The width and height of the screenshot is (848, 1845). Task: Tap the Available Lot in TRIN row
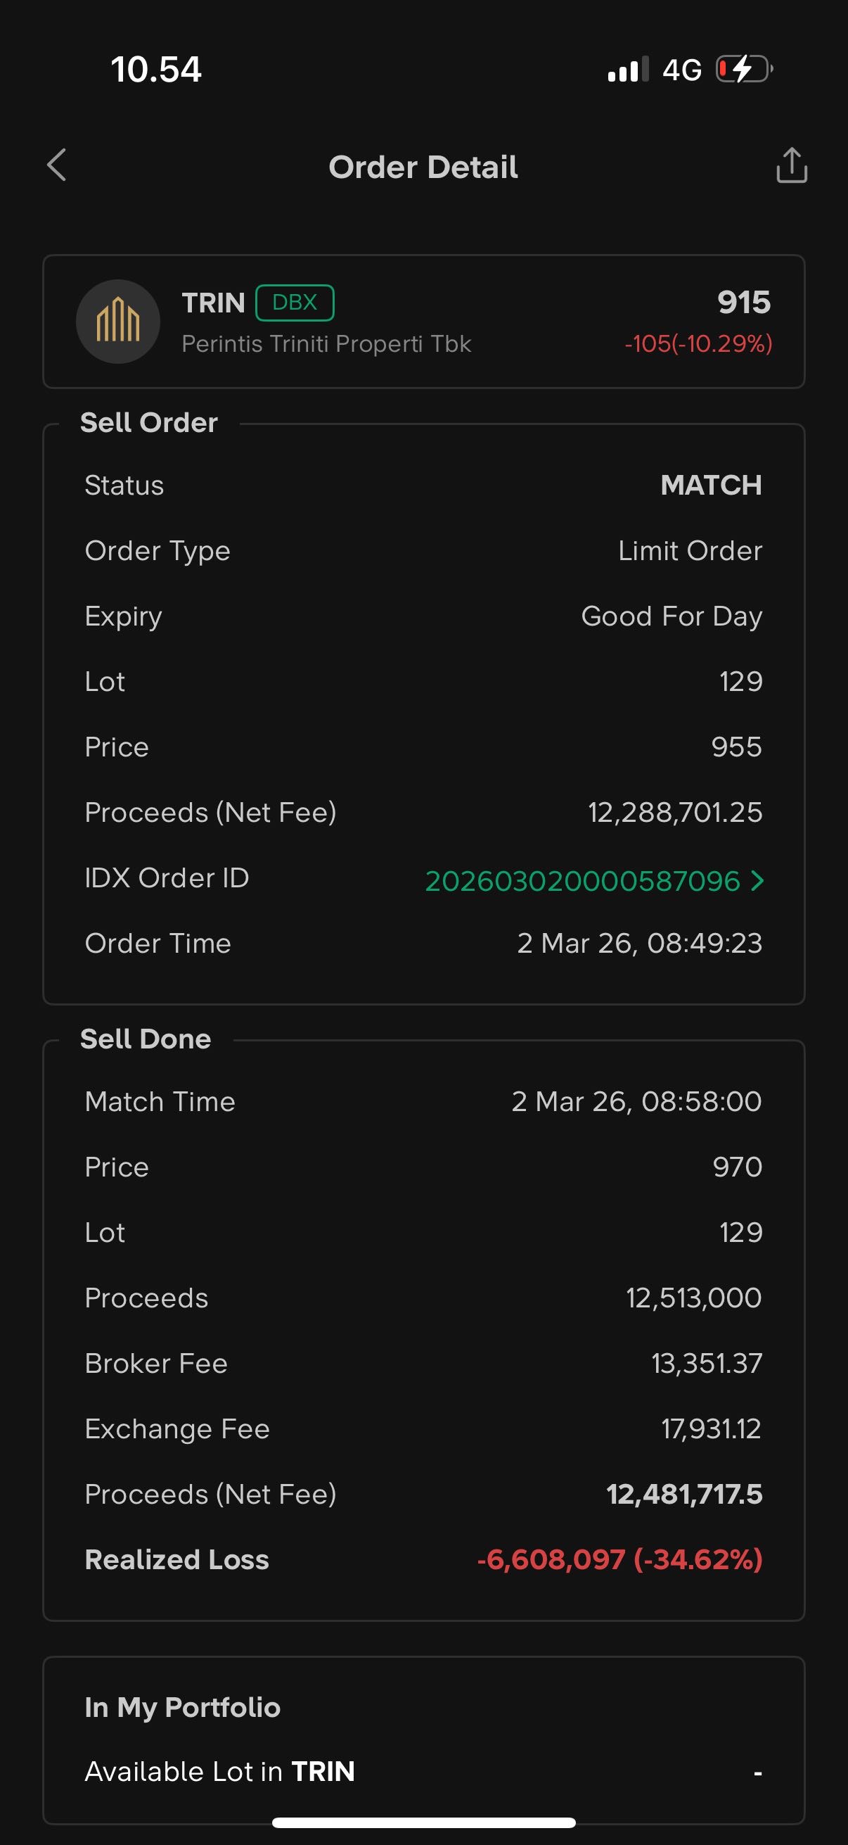click(x=423, y=1771)
